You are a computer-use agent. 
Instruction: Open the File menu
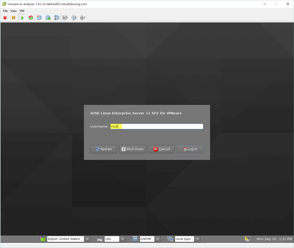[5, 11]
